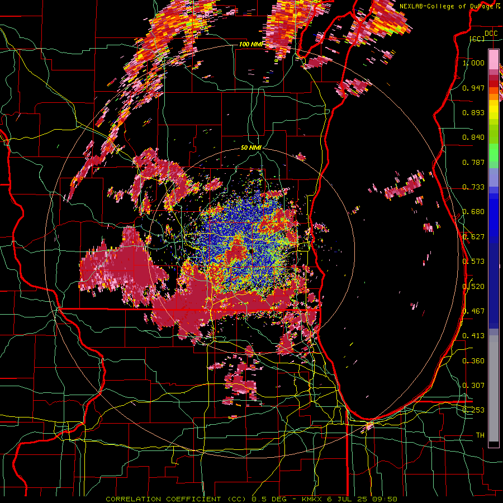Click the 0.360 legend value
Image resolution: width=503 pixels, height=503 pixels.
[473, 361]
